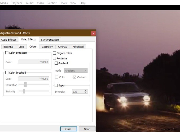Toggle the Negate colors checkbox

coord(55,53)
